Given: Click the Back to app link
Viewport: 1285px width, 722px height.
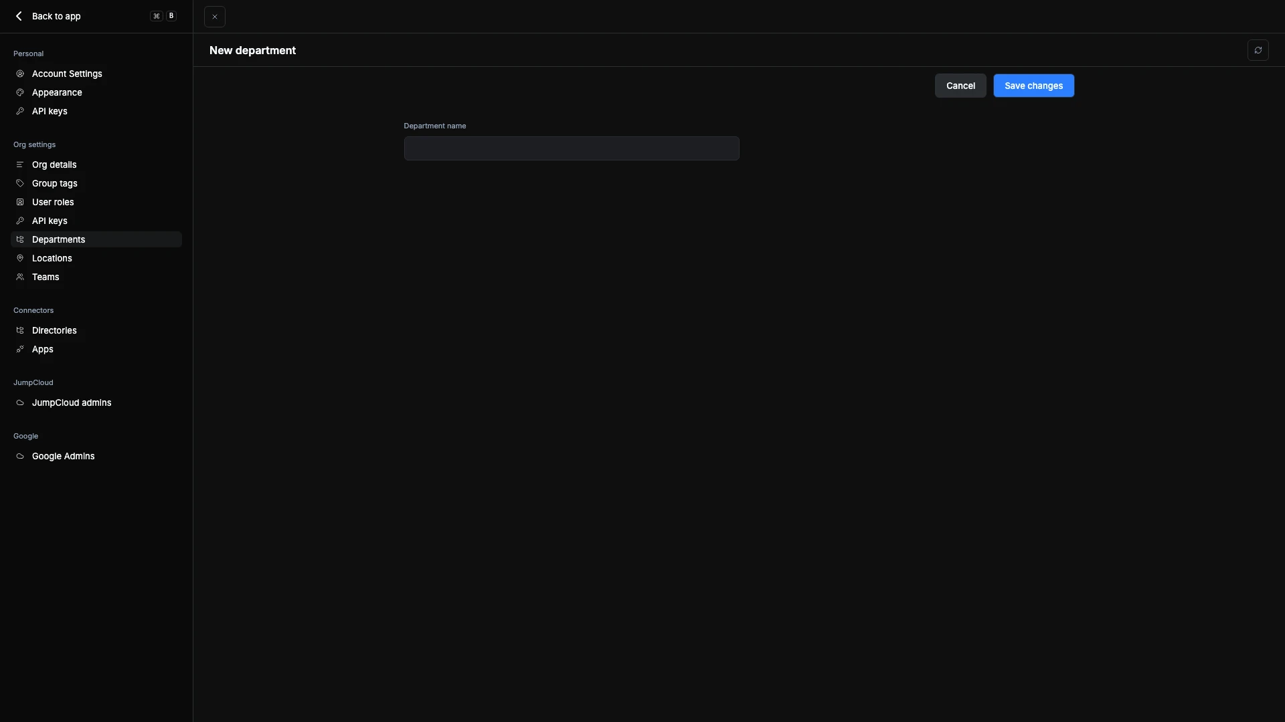Looking at the screenshot, I should pyautogui.click(x=56, y=16).
